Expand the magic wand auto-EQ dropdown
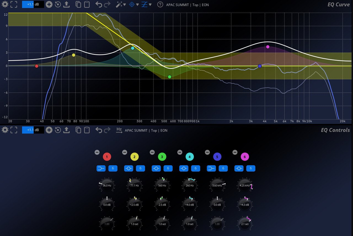The image size is (353, 236). (124, 4)
